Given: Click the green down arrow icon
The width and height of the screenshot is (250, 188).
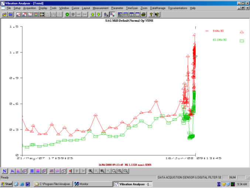Looking at the screenshot, I should (x=99, y=14).
